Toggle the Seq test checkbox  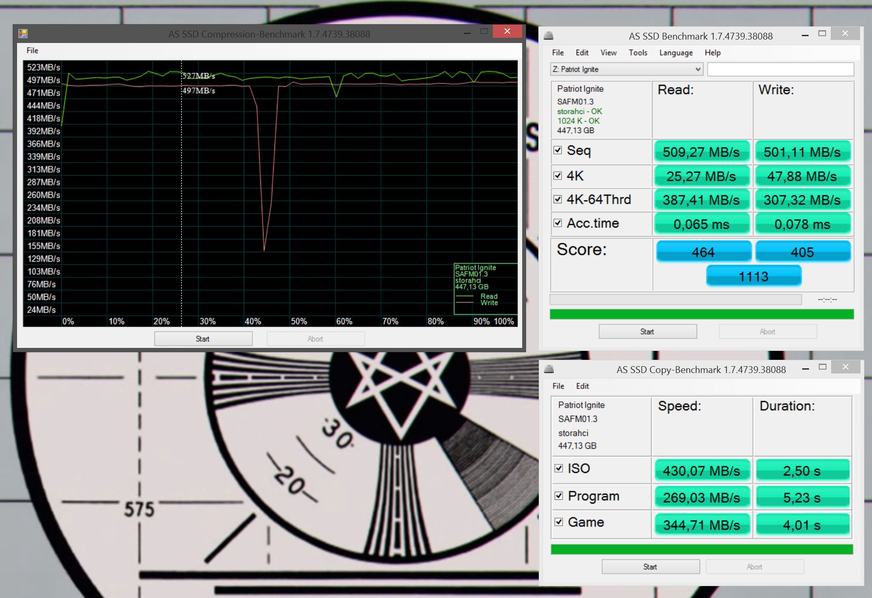558,151
